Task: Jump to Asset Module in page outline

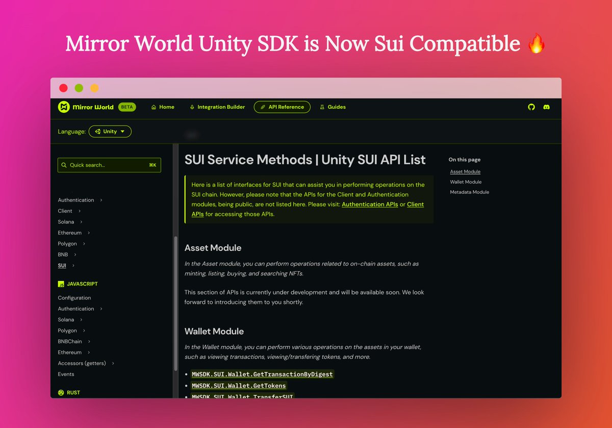Action: click(x=465, y=172)
